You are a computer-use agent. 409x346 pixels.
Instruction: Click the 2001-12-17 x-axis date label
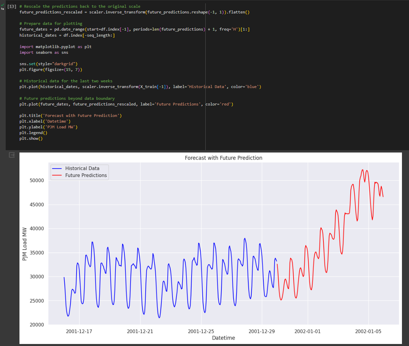pos(79,331)
